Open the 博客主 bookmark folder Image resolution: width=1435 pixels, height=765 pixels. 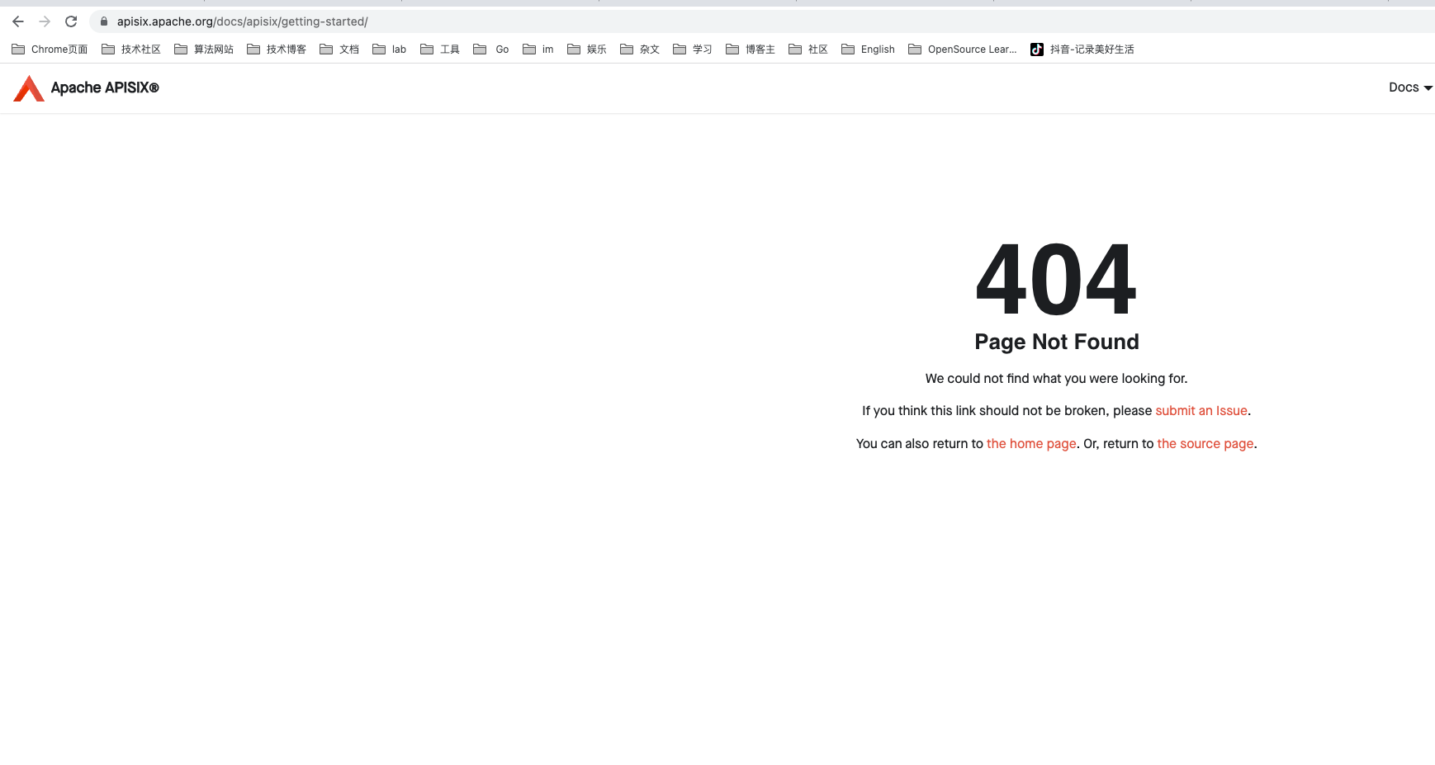[751, 50]
